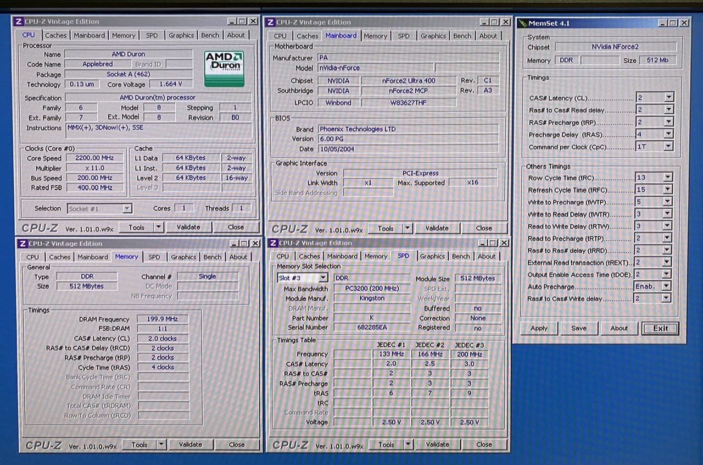703x465 pixels.
Task: Click the BIOS brand Phoenix Technologies LTD
Action: pos(409,129)
